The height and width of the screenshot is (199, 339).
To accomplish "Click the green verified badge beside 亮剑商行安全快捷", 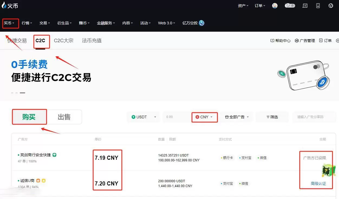I will click(x=54, y=155).
